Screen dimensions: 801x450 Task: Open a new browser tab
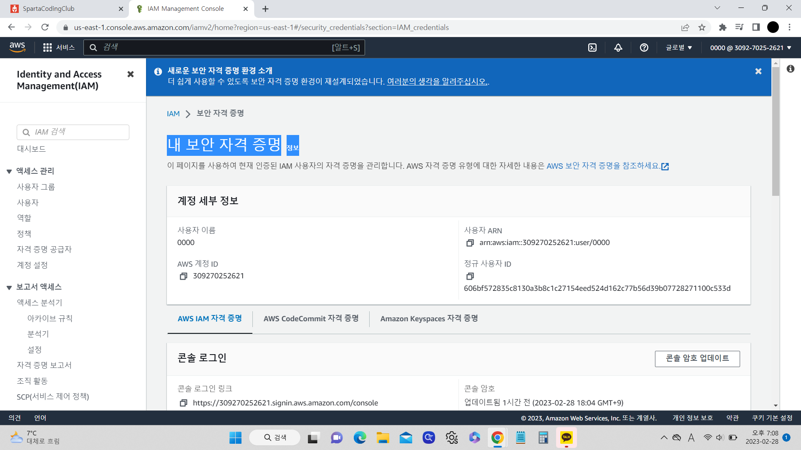265,9
